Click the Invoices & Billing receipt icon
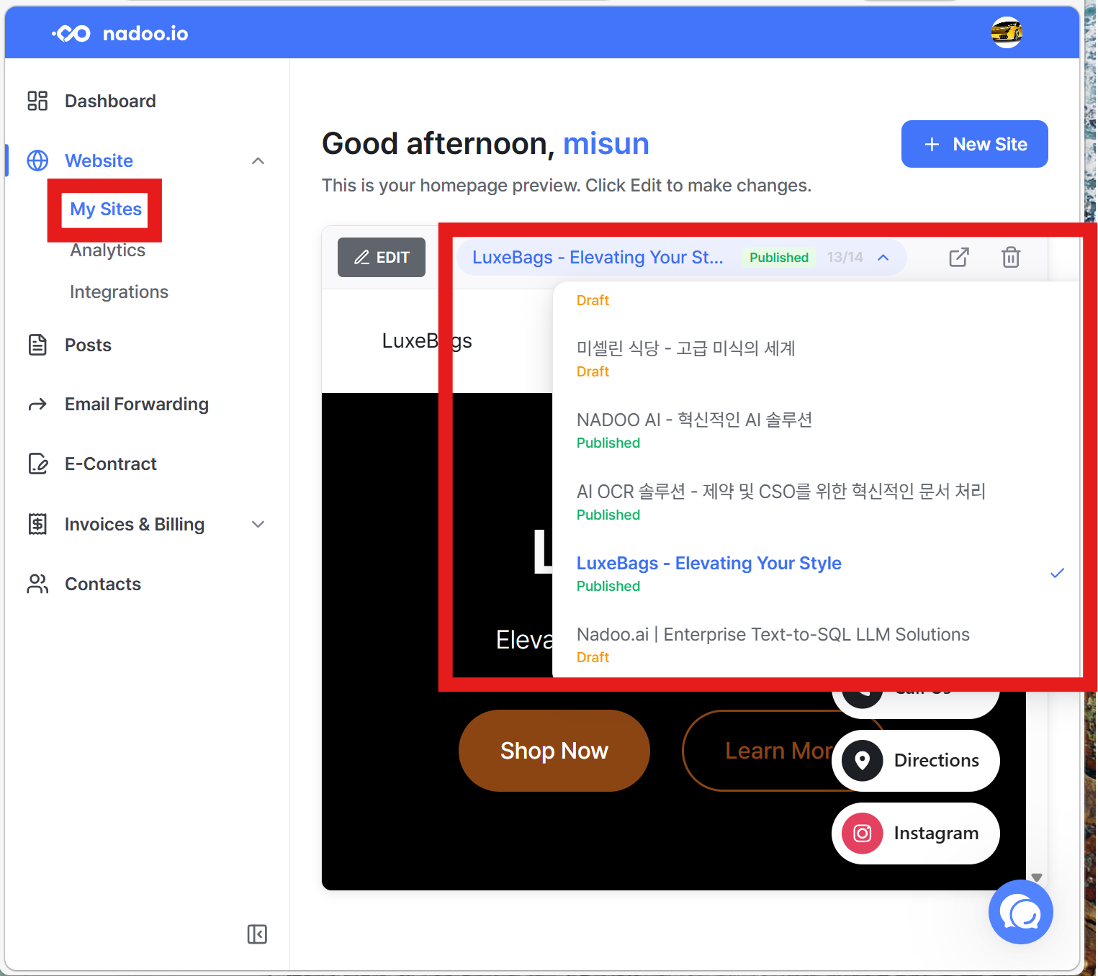This screenshot has width=1098, height=976. tap(37, 524)
